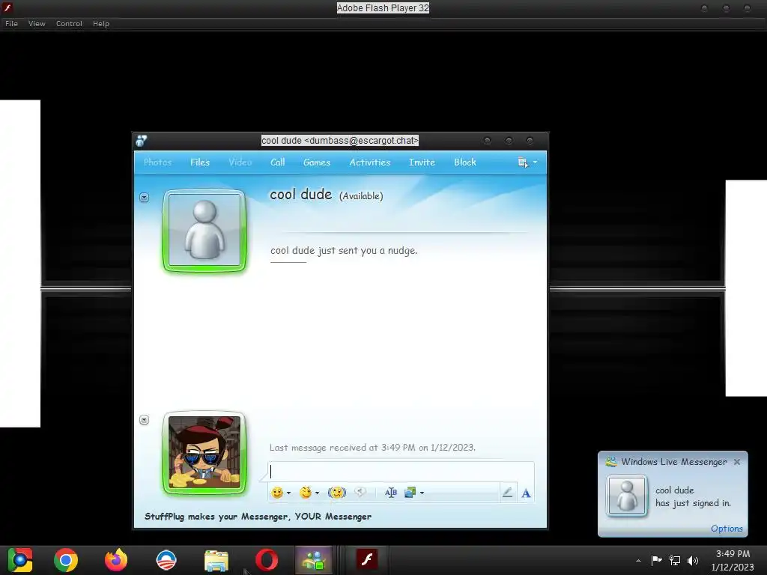
Task: Expand the winks dropdown arrow
Action: tap(318, 493)
